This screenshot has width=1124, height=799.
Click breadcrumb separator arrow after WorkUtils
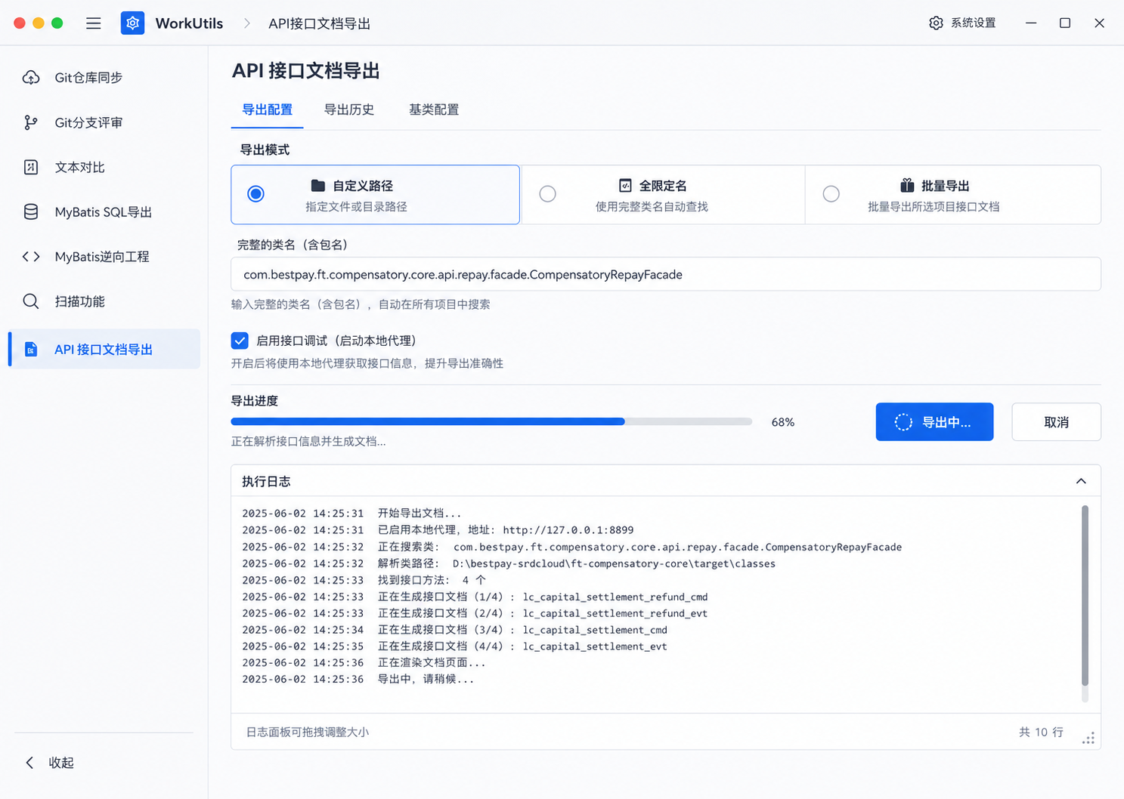(x=247, y=23)
